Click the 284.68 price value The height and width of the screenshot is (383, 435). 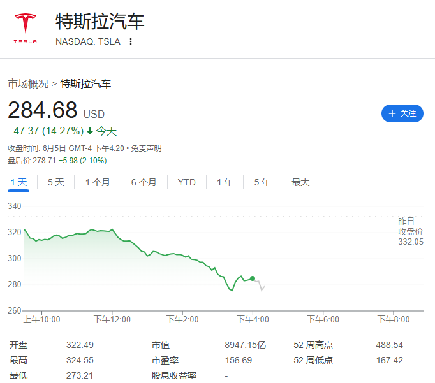pyautogui.click(x=43, y=110)
